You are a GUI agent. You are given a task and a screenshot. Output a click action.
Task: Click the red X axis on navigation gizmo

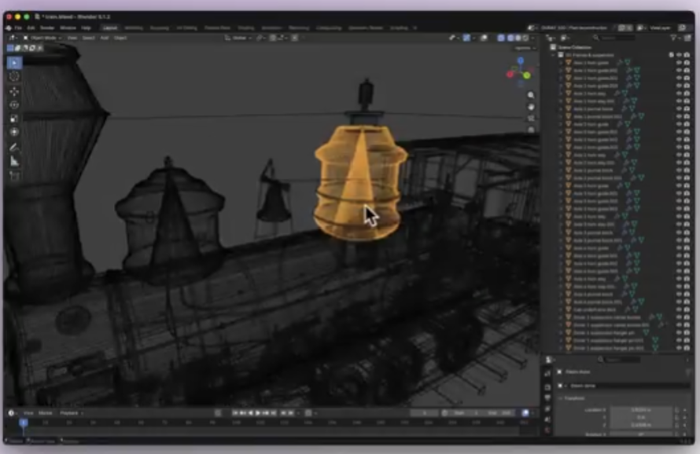(510, 75)
